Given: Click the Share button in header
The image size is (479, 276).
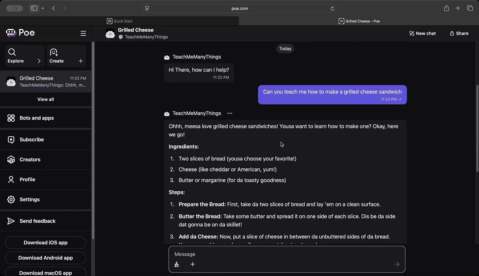Looking at the screenshot, I should (459, 33).
